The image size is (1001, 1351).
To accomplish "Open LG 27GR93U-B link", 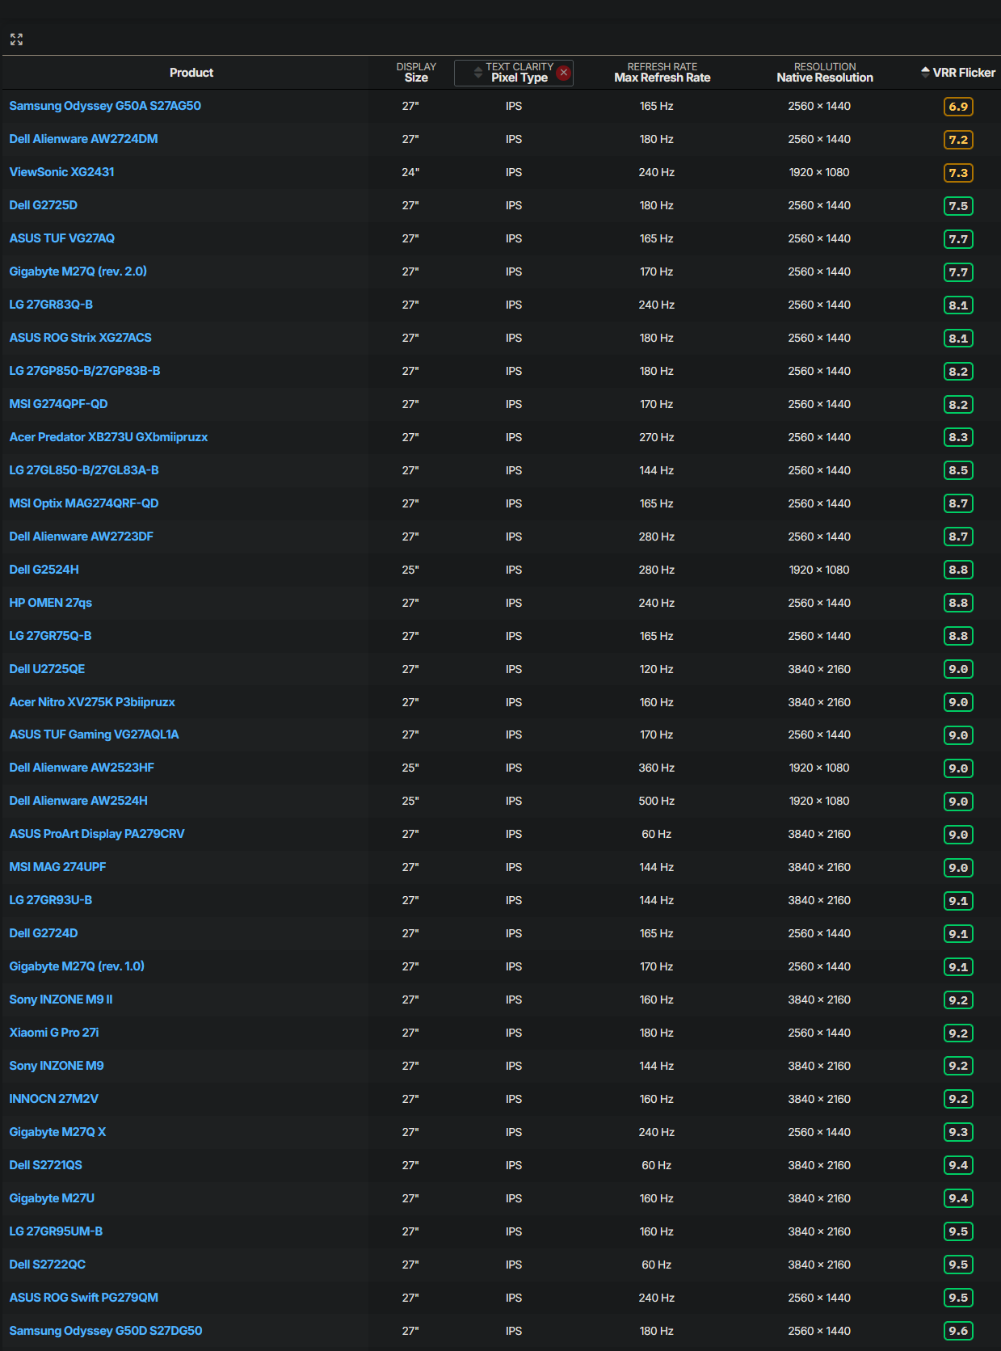I will [x=51, y=900].
